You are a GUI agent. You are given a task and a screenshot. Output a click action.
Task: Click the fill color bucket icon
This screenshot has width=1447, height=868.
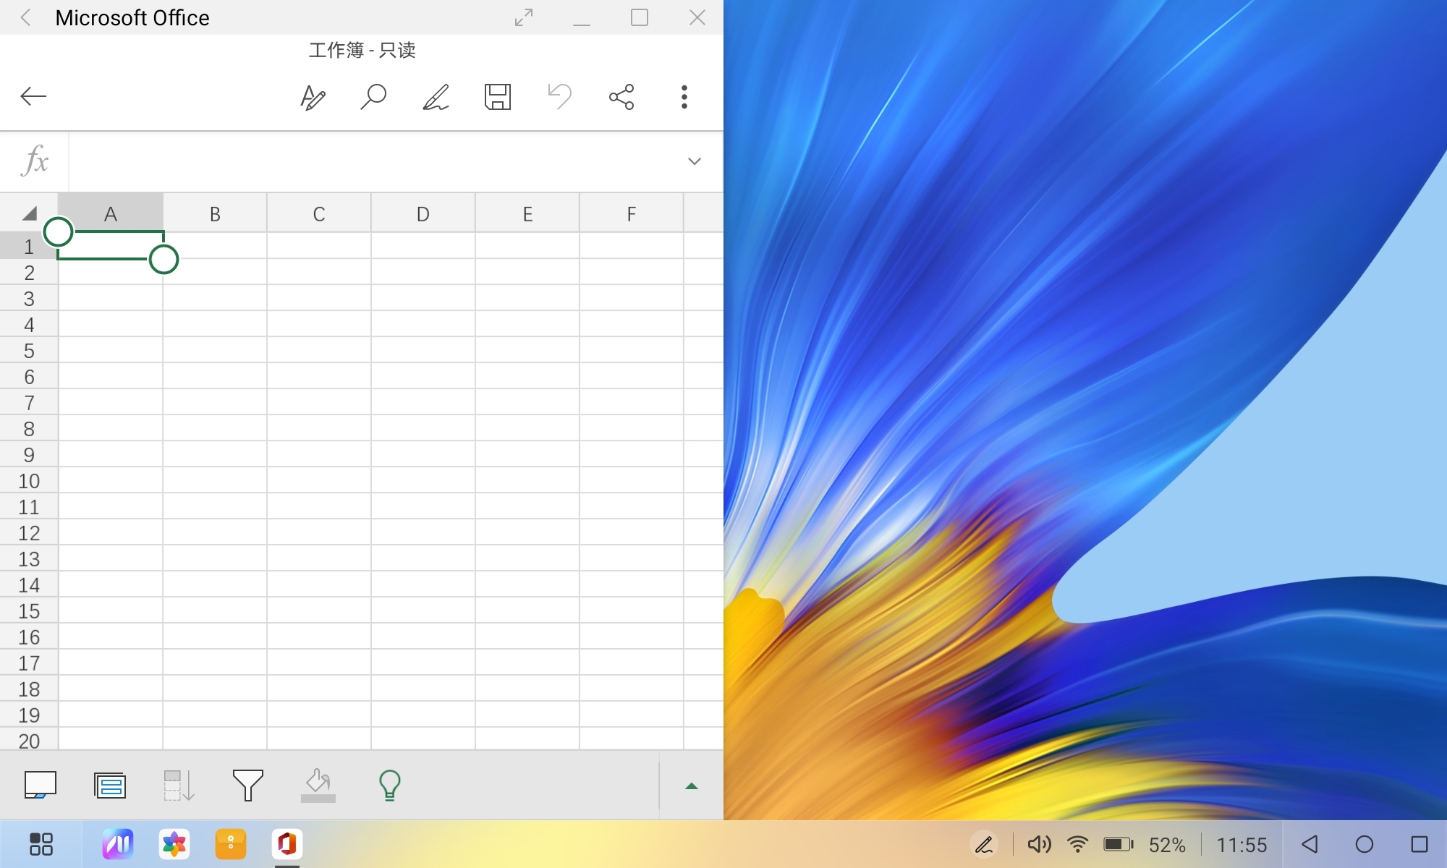[x=318, y=786]
